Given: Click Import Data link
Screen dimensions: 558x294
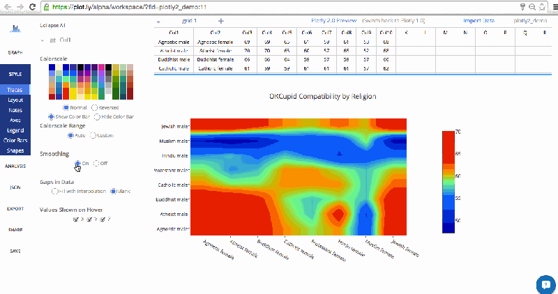Looking at the screenshot, I should click(478, 21).
